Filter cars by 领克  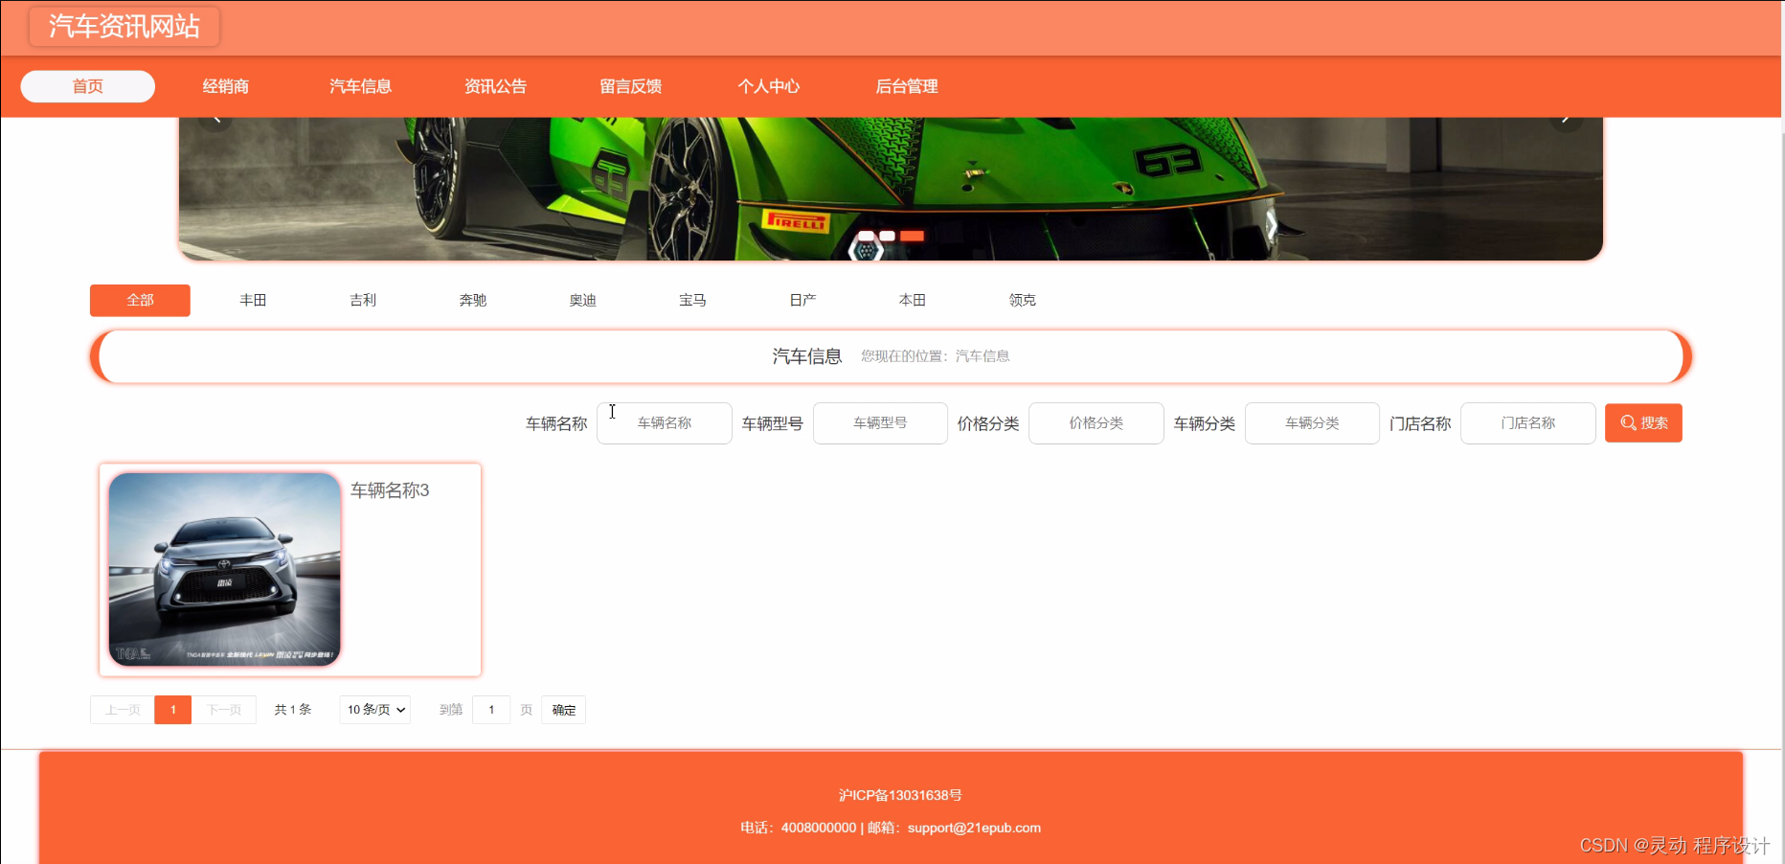pyautogui.click(x=1023, y=300)
